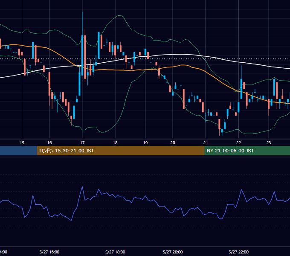The height and width of the screenshot is (256, 290).
Task: Select hour label 19 on time axis
Action: pyautogui.click(x=145, y=143)
